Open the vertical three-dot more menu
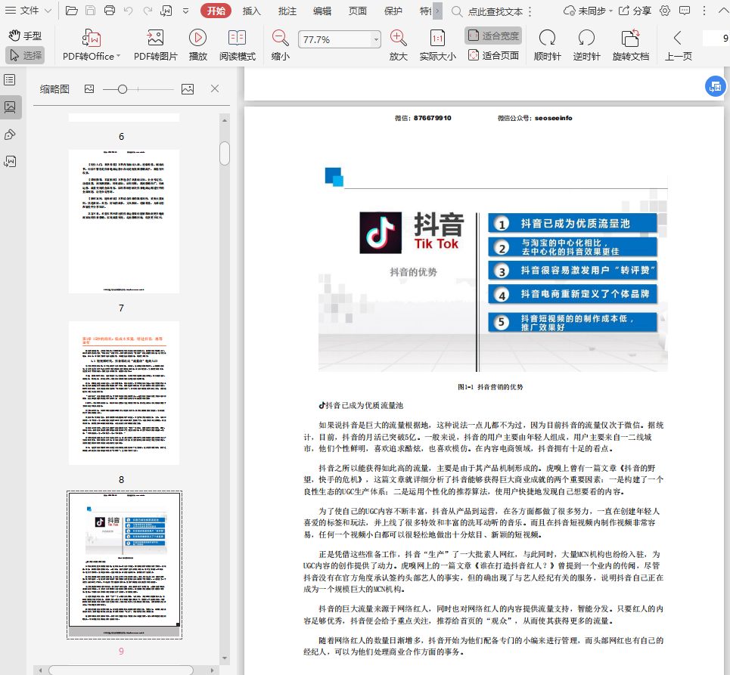The height and width of the screenshot is (675, 730). coord(704,11)
